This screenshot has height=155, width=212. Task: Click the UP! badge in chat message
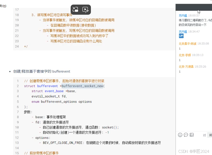pos(181,36)
